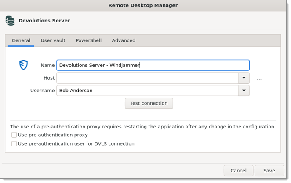Enable Use pre-authentication proxy checkbox
The height and width of the screenshot is (183, 291).
tap(14, 135)
